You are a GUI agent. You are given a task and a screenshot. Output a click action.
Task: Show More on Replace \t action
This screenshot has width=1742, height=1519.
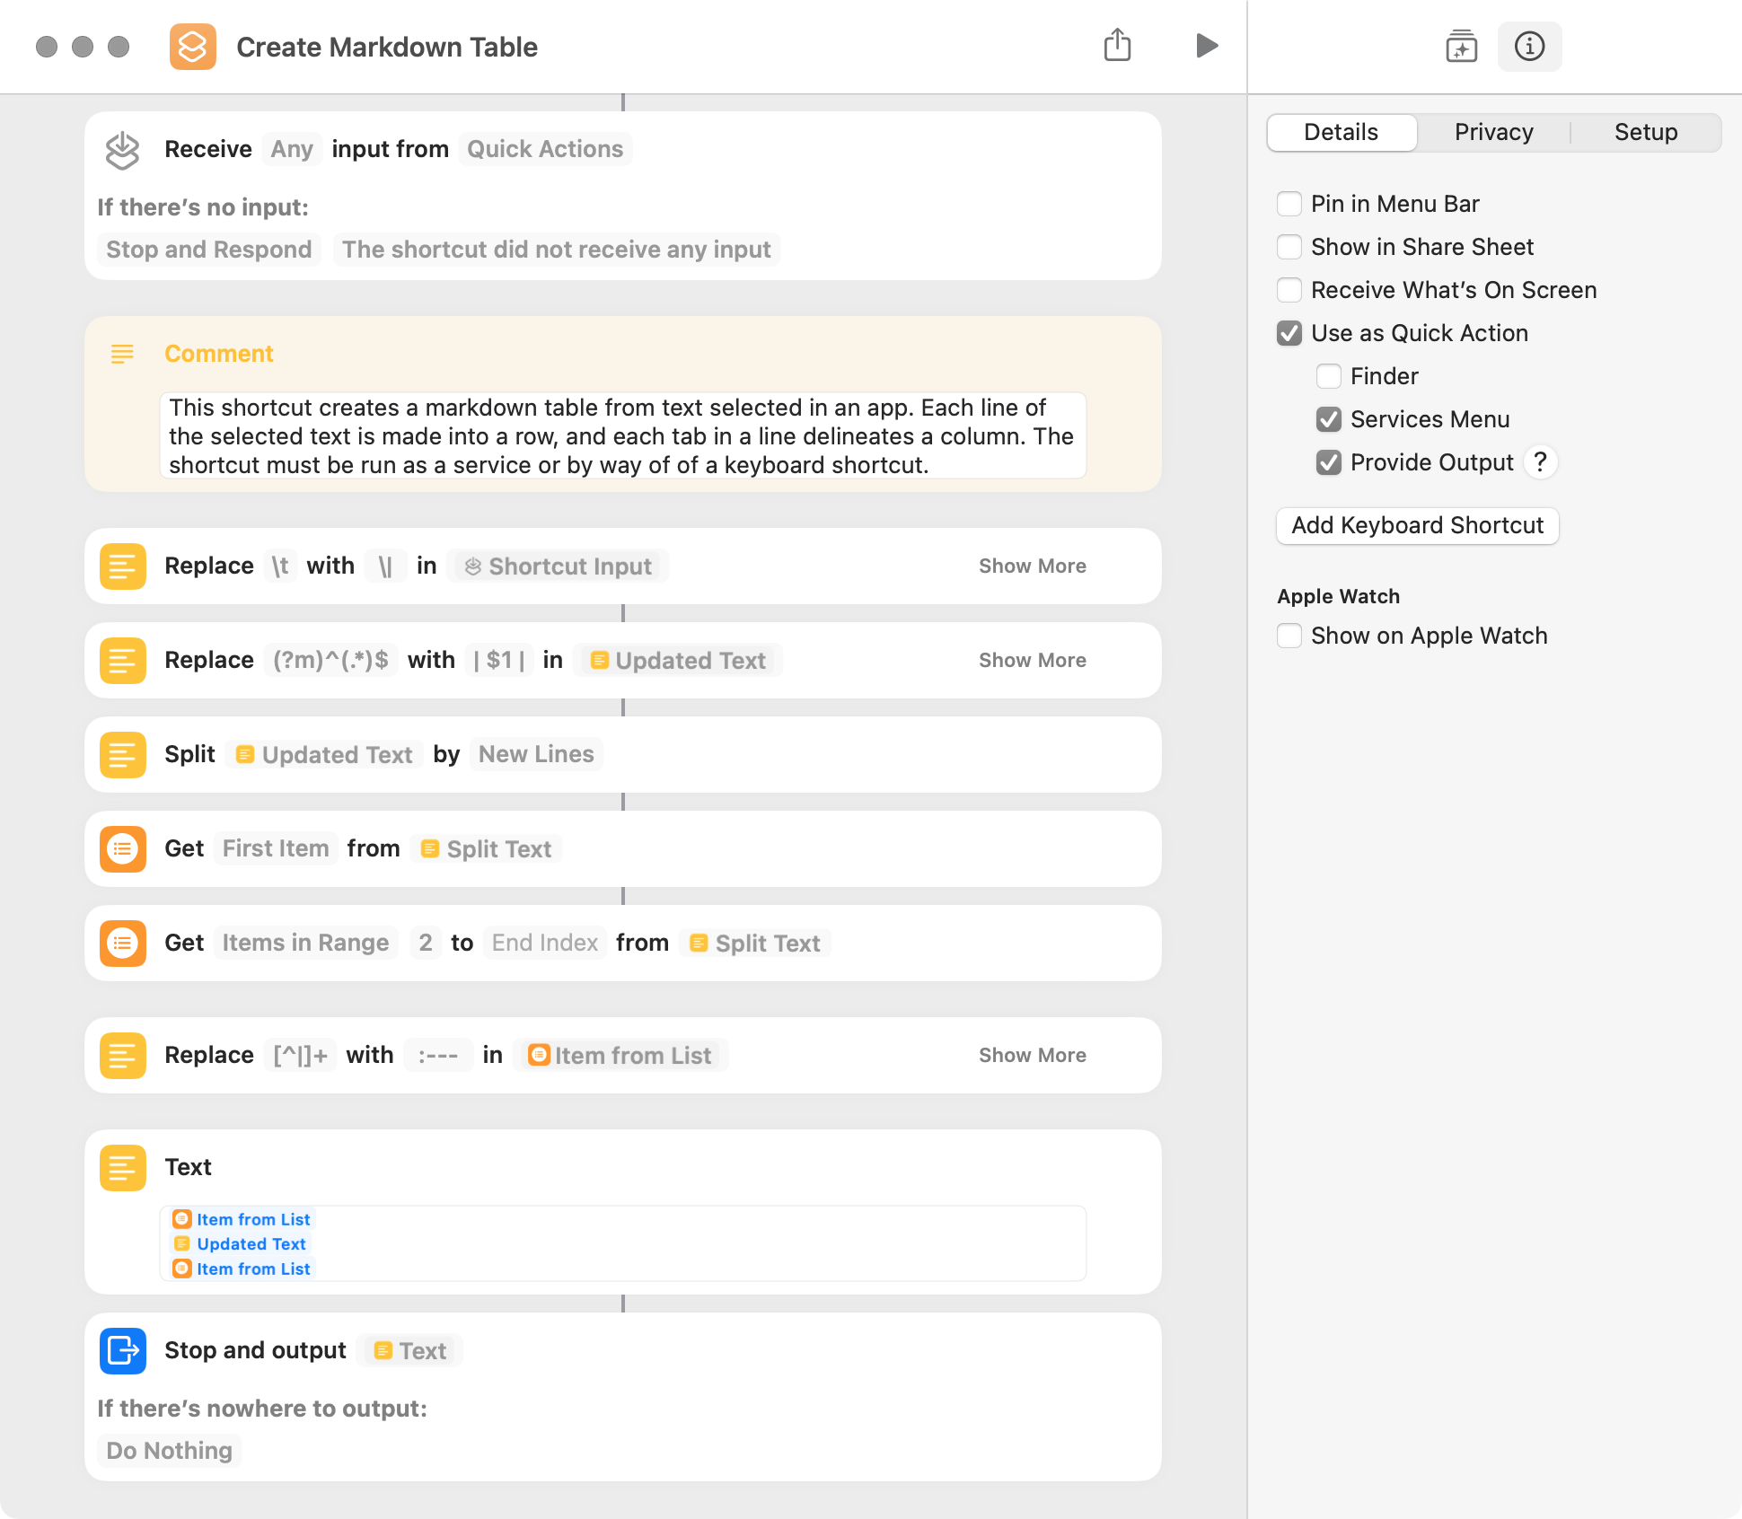1032,566
